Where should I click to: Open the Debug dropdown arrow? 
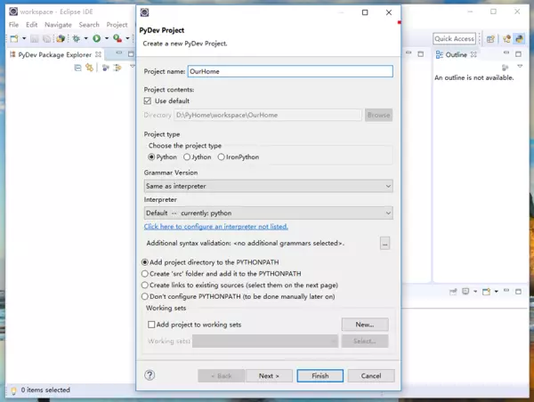[x=85, y=38]
